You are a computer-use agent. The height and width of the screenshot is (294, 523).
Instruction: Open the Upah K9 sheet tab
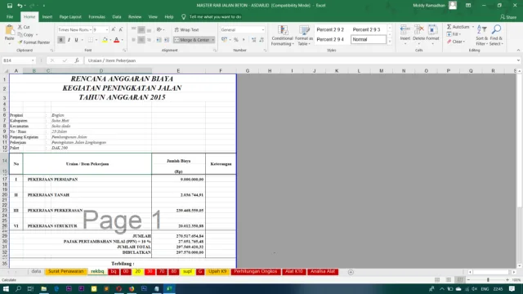pyautogui.click(x=217, y=272)
